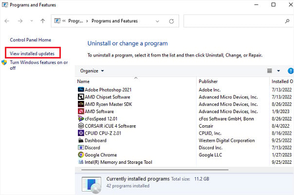294x195 pixels.
Task: Sort by the Installed On column header
Action: click(282, 81)
